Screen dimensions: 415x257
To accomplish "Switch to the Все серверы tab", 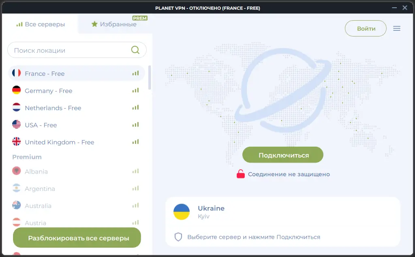I will [41, 24].
